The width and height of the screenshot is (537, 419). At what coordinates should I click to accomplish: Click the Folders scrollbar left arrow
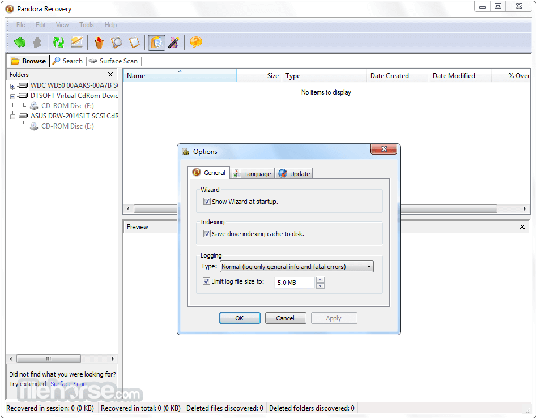(11, 358)
